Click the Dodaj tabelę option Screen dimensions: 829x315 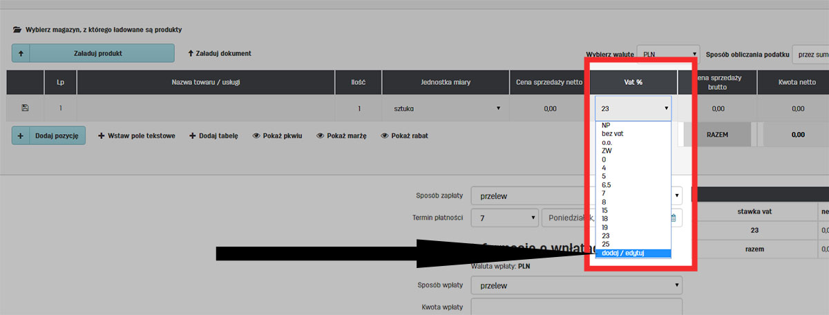[213, 136]
